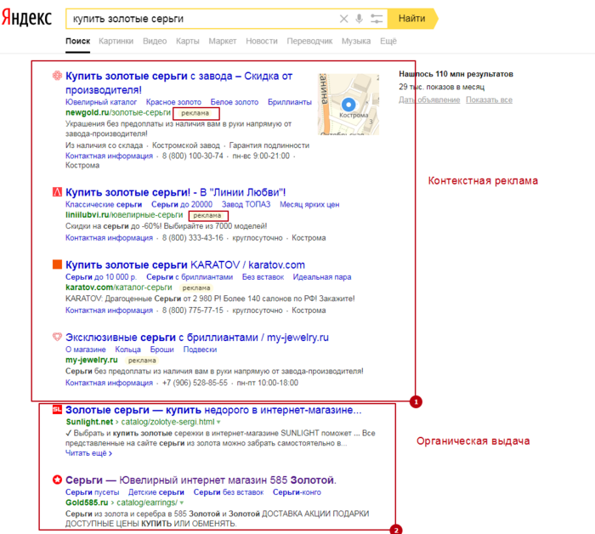Click the Sunlight SL favicon

(x=57, y=409)
